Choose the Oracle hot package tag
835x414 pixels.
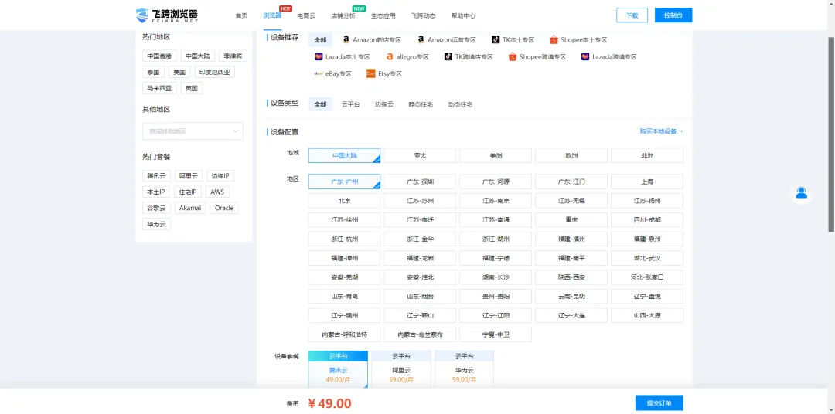[224, 208]
